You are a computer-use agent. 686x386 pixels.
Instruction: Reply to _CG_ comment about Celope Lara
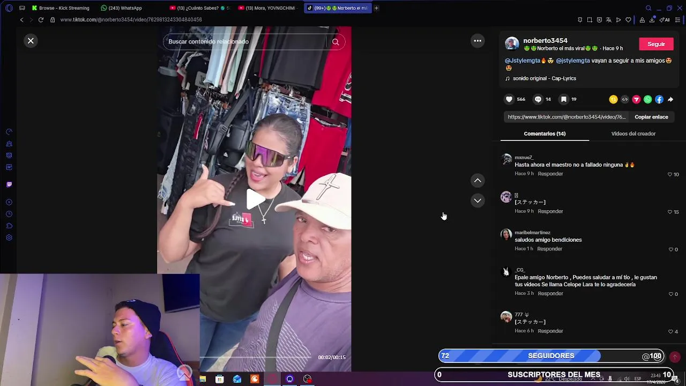[x=550, y=293]
